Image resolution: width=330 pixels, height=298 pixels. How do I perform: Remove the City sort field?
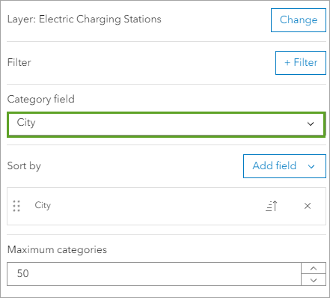click(308, 206)
